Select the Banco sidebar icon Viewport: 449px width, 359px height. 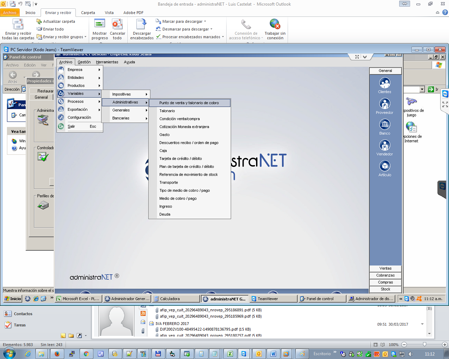coord(384,125)
